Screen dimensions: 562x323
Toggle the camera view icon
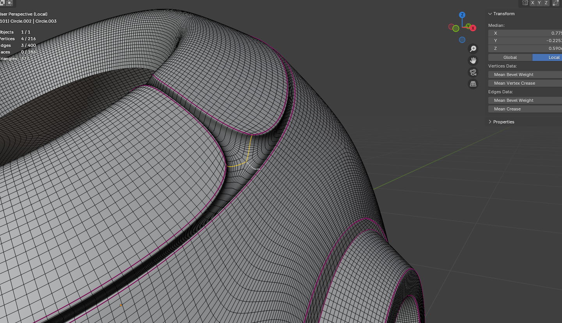tap(473, 72)
